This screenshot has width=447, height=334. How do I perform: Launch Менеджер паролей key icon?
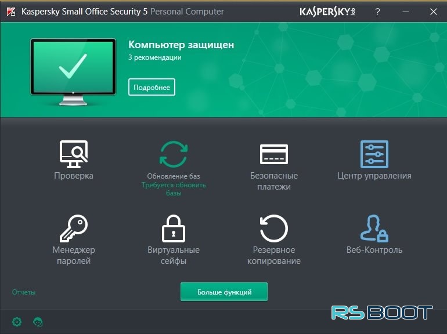pyautogui.click(x=74, y=228)
